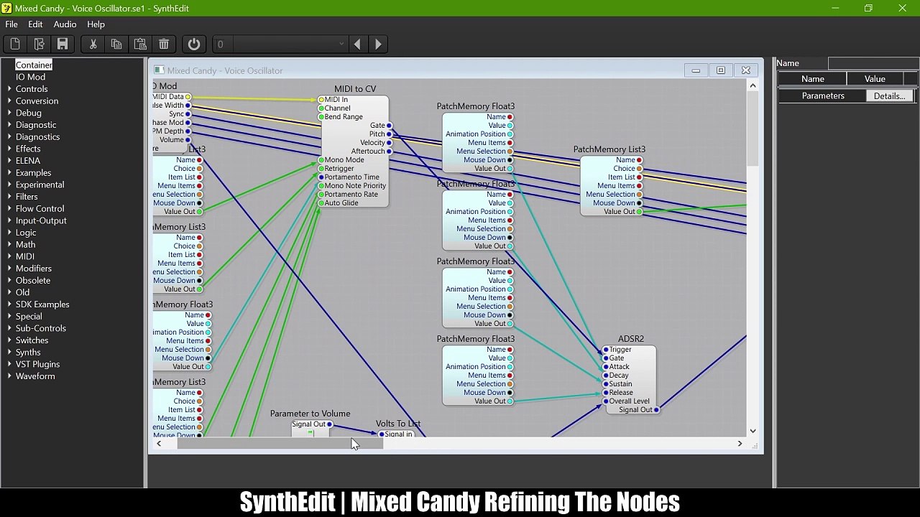Screen dimensions: 920x517
Task: Expand the MIDI category arrow
Action: click(x=9, y=256)
